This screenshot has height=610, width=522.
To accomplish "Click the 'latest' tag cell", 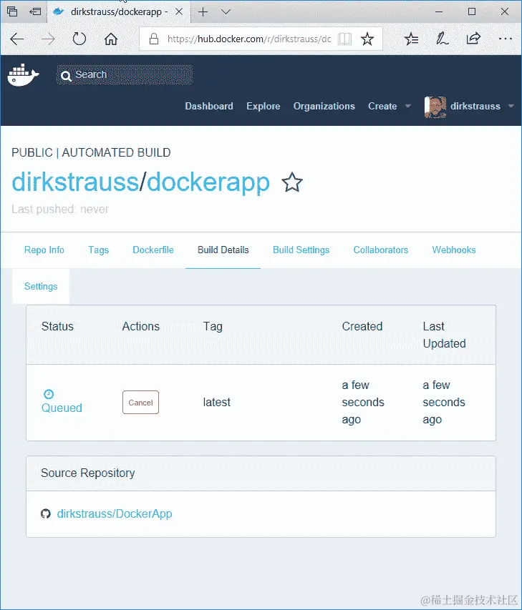I will coord(216,403).
